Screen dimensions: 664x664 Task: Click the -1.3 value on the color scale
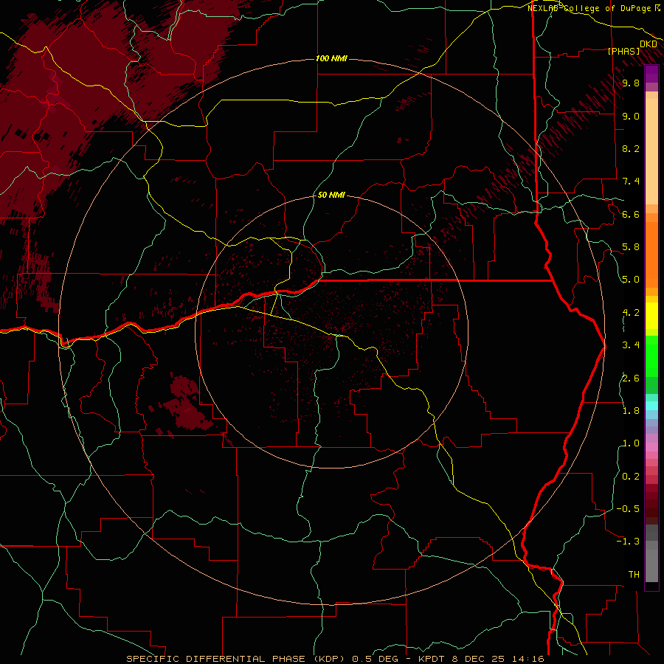coord(628,542)
